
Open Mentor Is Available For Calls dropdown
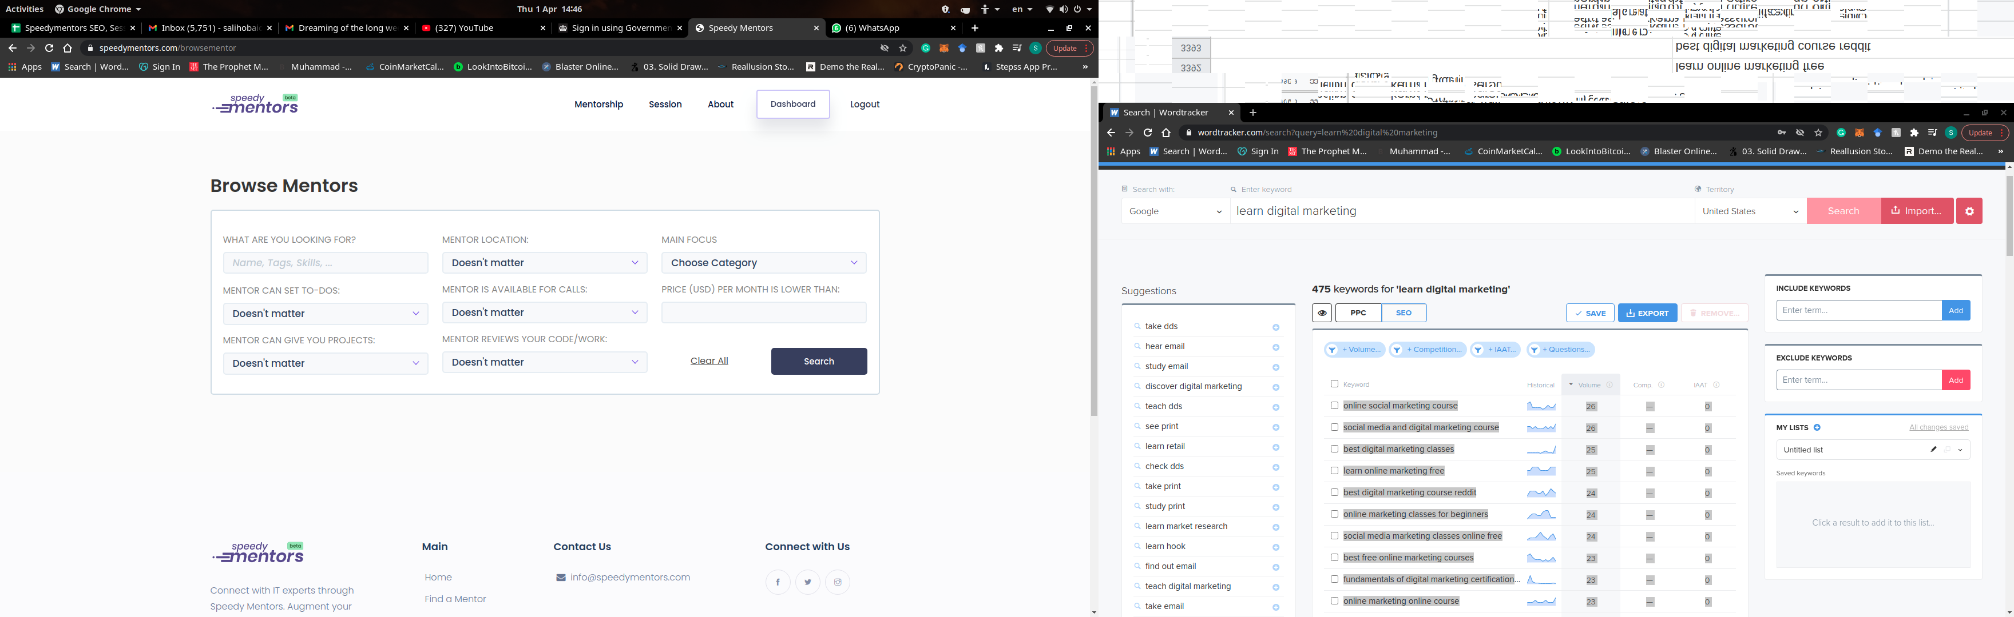544,312
